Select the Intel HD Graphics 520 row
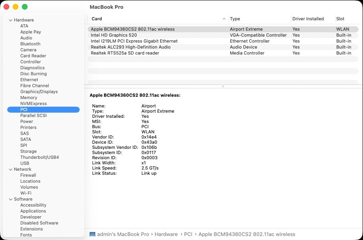 click(223, 35)
